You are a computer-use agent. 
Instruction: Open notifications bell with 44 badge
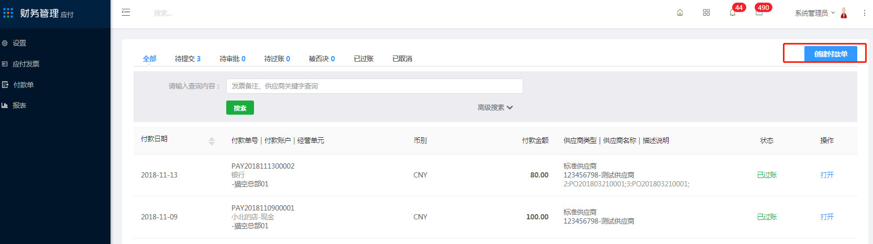pyautogui.click(x=733, y=13)
